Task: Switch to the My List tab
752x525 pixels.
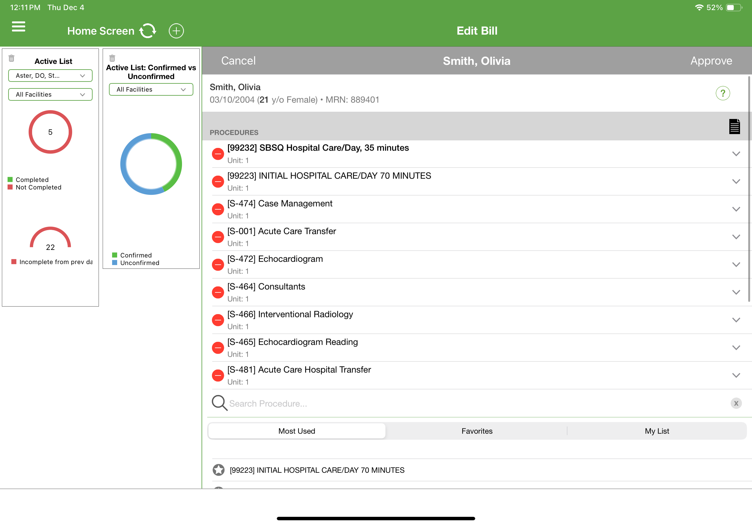Action: 657,431
